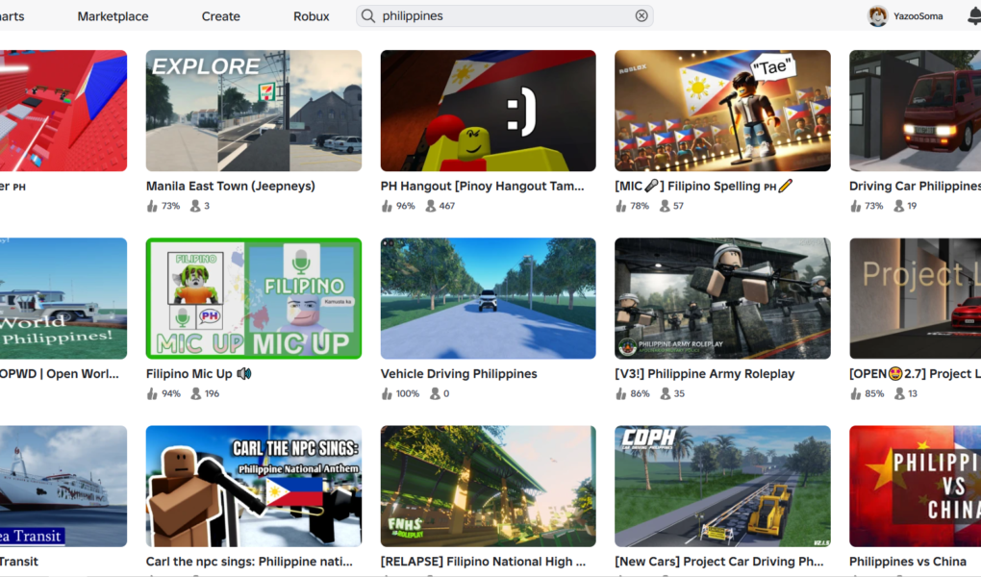Clear the search field with X icon
Image resolution: width=981 pixels, height=577 pixels.
[641, 16]
